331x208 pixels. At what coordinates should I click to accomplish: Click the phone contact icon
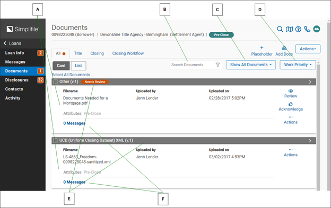307,29
